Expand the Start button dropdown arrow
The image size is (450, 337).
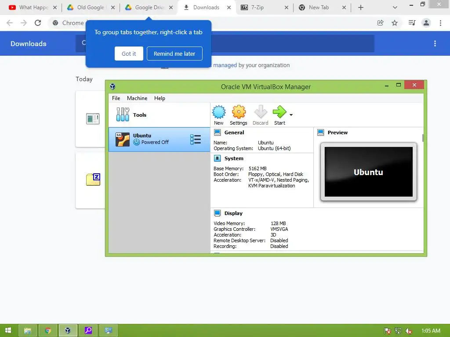pyautogui.click(x=291, y=115)
